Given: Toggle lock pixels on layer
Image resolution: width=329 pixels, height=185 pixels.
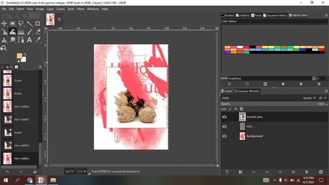Looking at the screenshot, I should [x=230, y=109].
